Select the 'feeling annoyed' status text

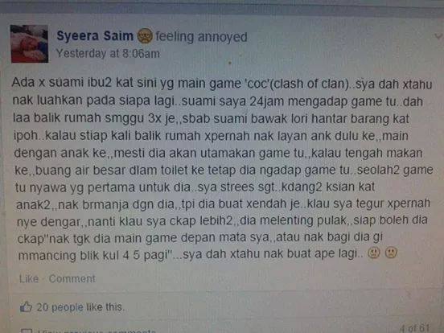[202, 37]
